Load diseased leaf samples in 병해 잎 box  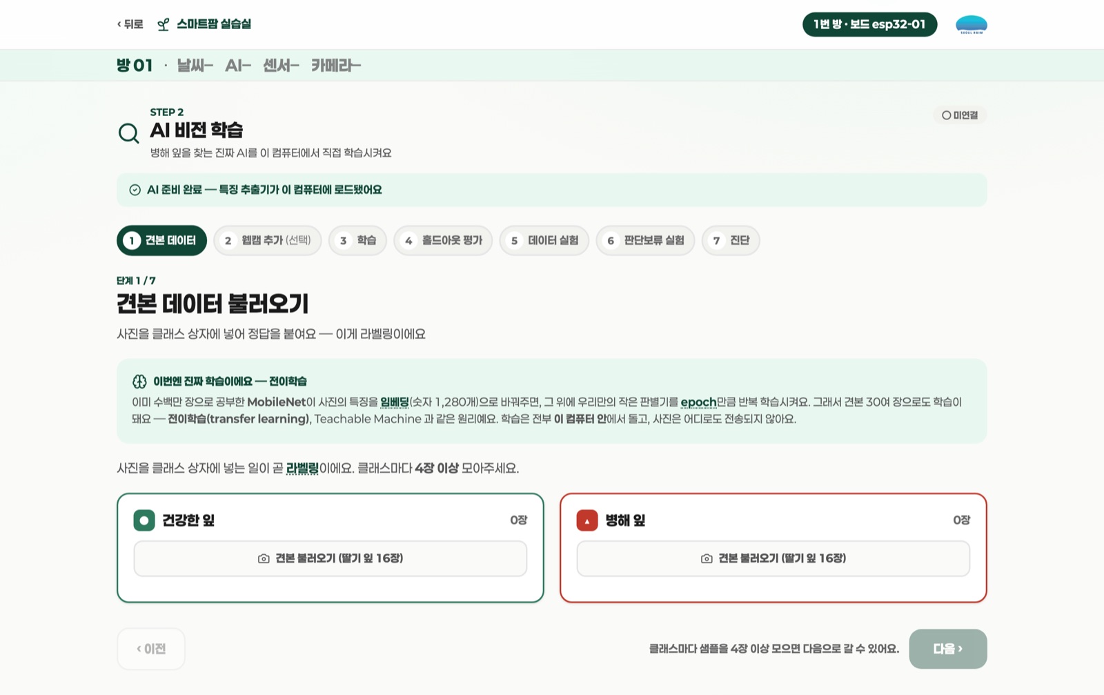[x=773, y=558]
